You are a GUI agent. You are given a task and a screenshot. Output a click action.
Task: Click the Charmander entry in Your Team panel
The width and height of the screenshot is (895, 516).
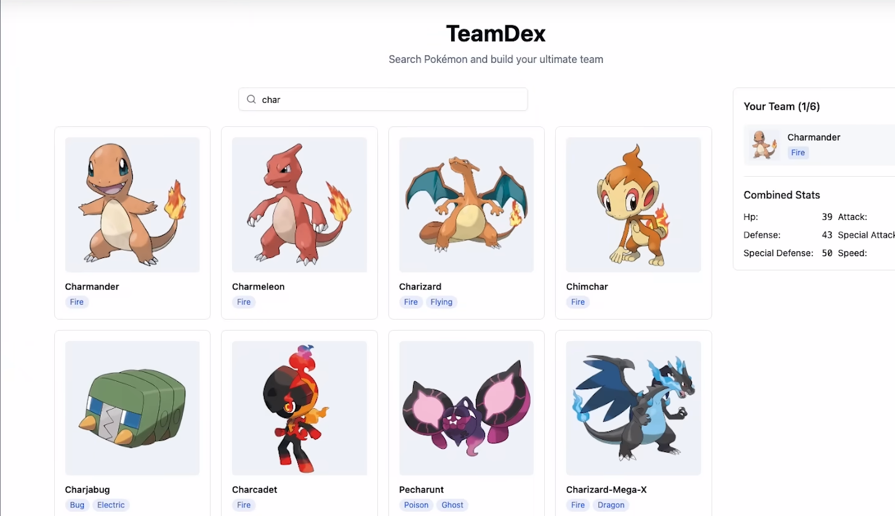pos(819,145)
